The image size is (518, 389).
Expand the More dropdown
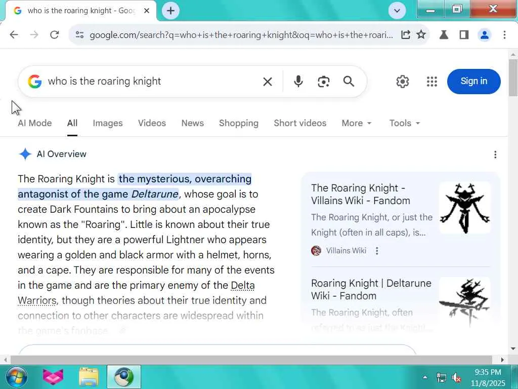coord(357,123)
